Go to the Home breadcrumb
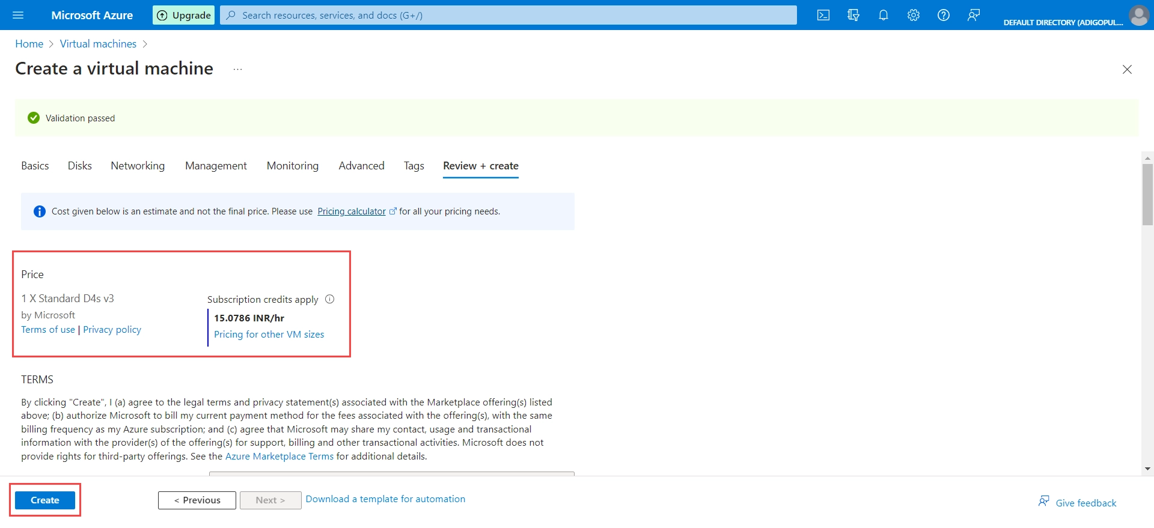1154x528 pixels. click(x=29, y=44)
